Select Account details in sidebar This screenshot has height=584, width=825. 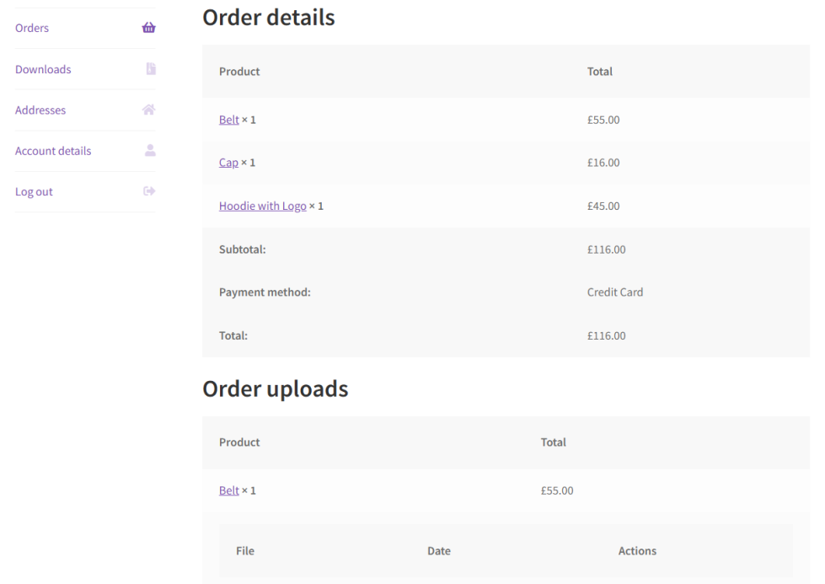coord(53,151)
